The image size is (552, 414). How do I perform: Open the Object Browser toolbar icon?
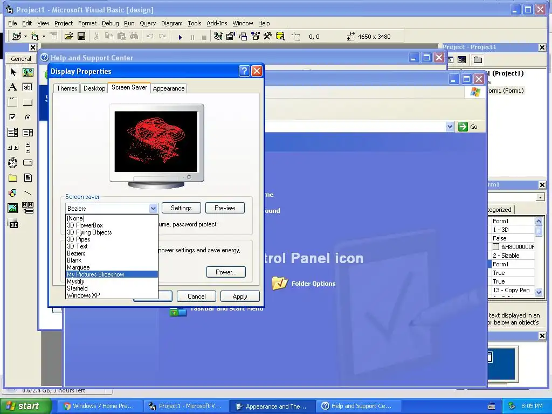click(x=256, y=36)
